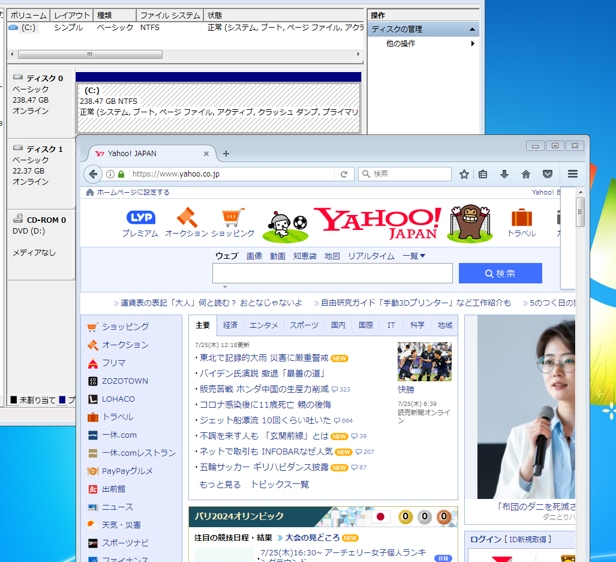Screen dimensions: 616x562
Task: Select the 経済 news tab
Action: pos(230,325)
